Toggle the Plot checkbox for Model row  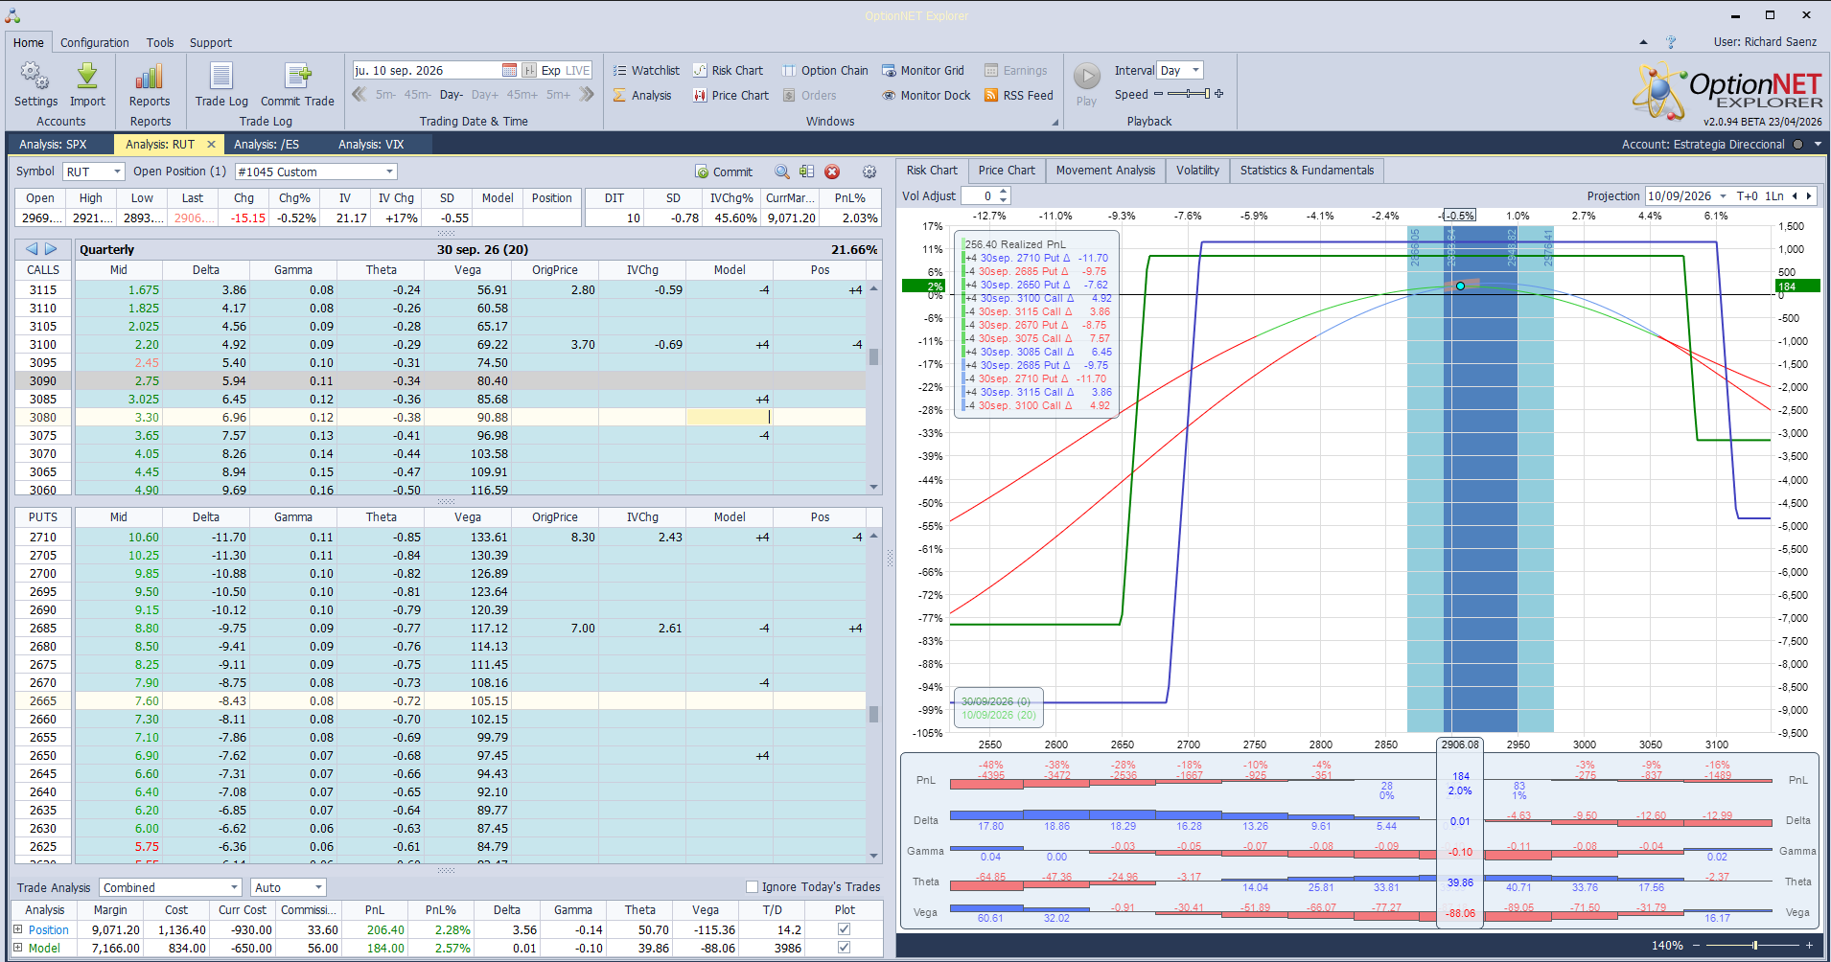pos(844,948)
